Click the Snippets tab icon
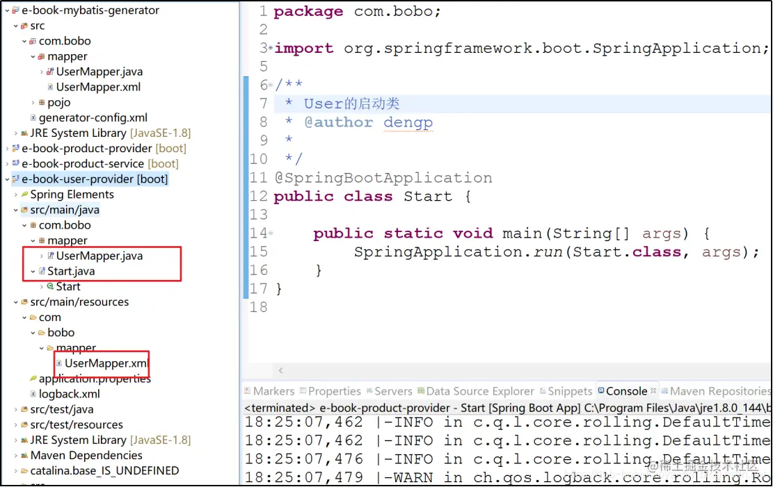 click(543, 391)
